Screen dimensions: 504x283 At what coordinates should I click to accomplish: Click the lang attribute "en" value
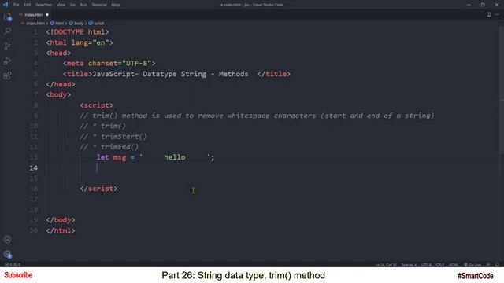click(100, 42)
